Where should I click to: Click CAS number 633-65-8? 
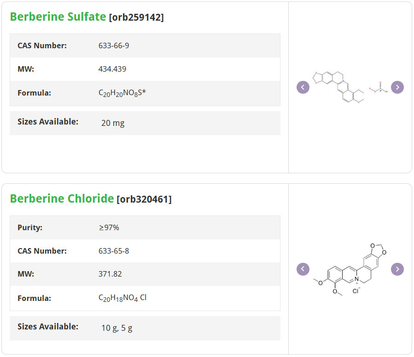114,251
